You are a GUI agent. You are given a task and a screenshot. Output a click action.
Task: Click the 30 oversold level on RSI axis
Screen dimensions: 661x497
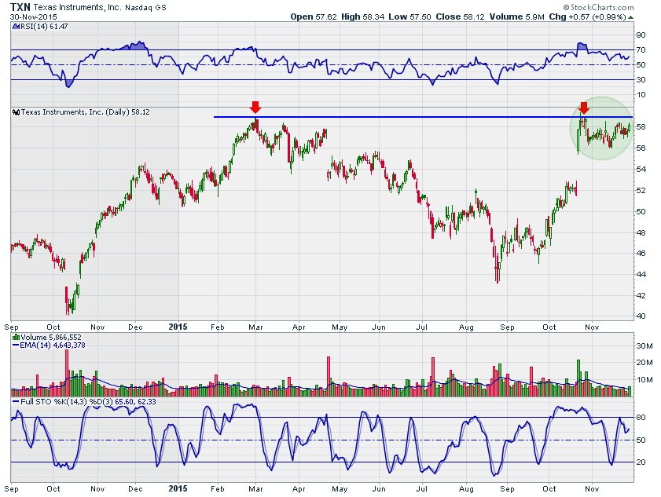click(641, 79)
